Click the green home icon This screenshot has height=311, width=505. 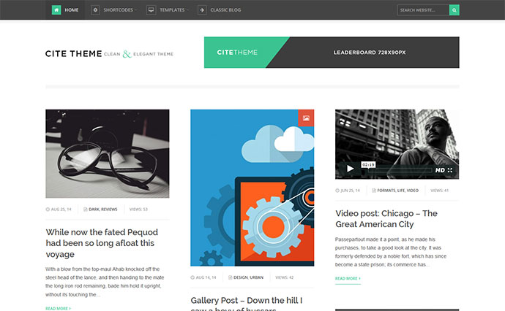point(56,10)
